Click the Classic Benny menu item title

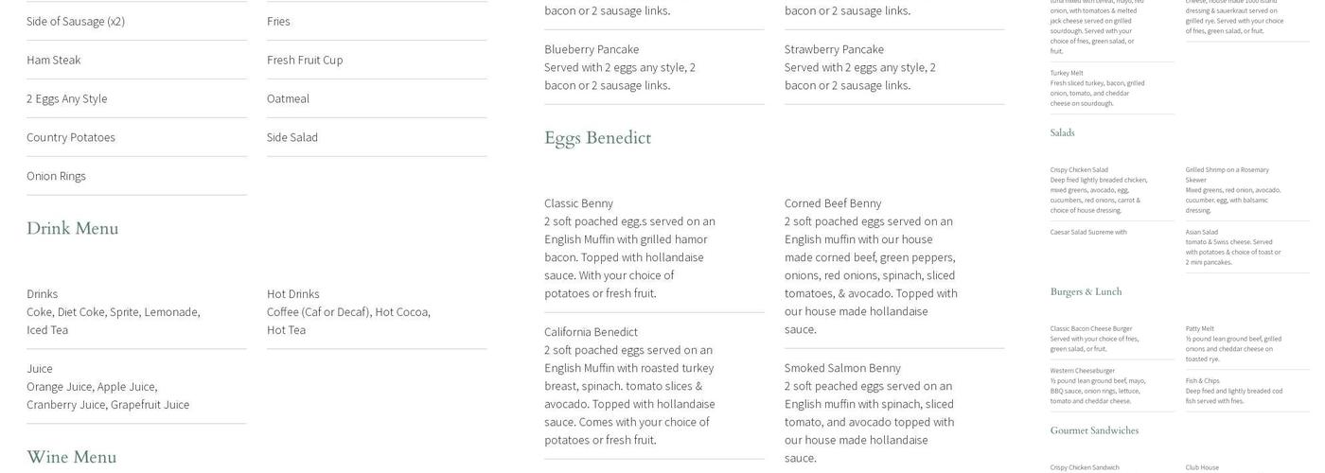578,203
